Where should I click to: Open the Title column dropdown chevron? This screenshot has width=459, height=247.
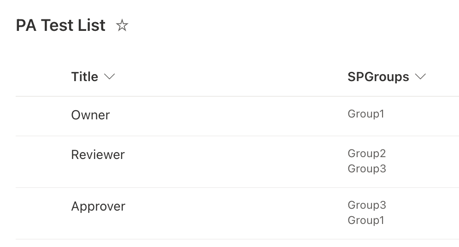(x=109, y=77)
